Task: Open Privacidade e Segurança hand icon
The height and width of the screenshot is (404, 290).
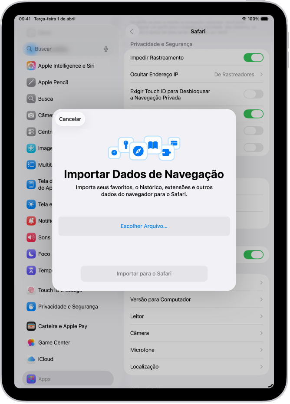Action: pos(31,307)
